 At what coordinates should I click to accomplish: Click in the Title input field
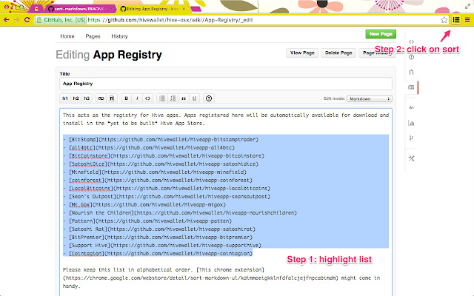(x=226, y=84)
